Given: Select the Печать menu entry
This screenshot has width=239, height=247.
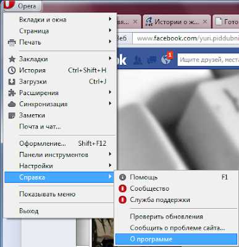Looking at the screenshot, I should click(60, 43).
